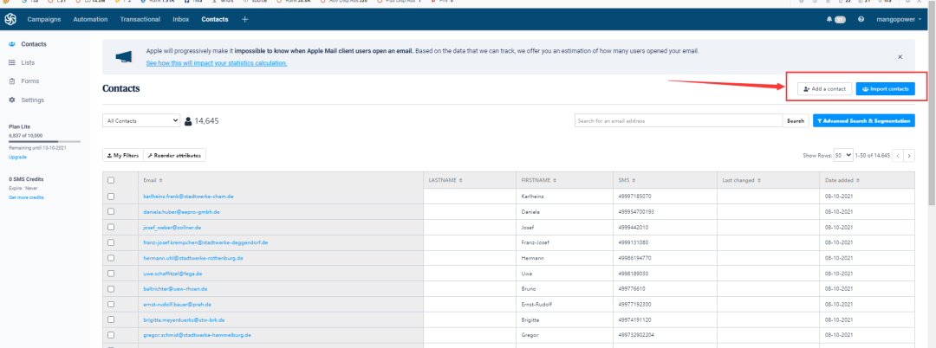Click the Settings gear sidebar icon

click(12, 100)
